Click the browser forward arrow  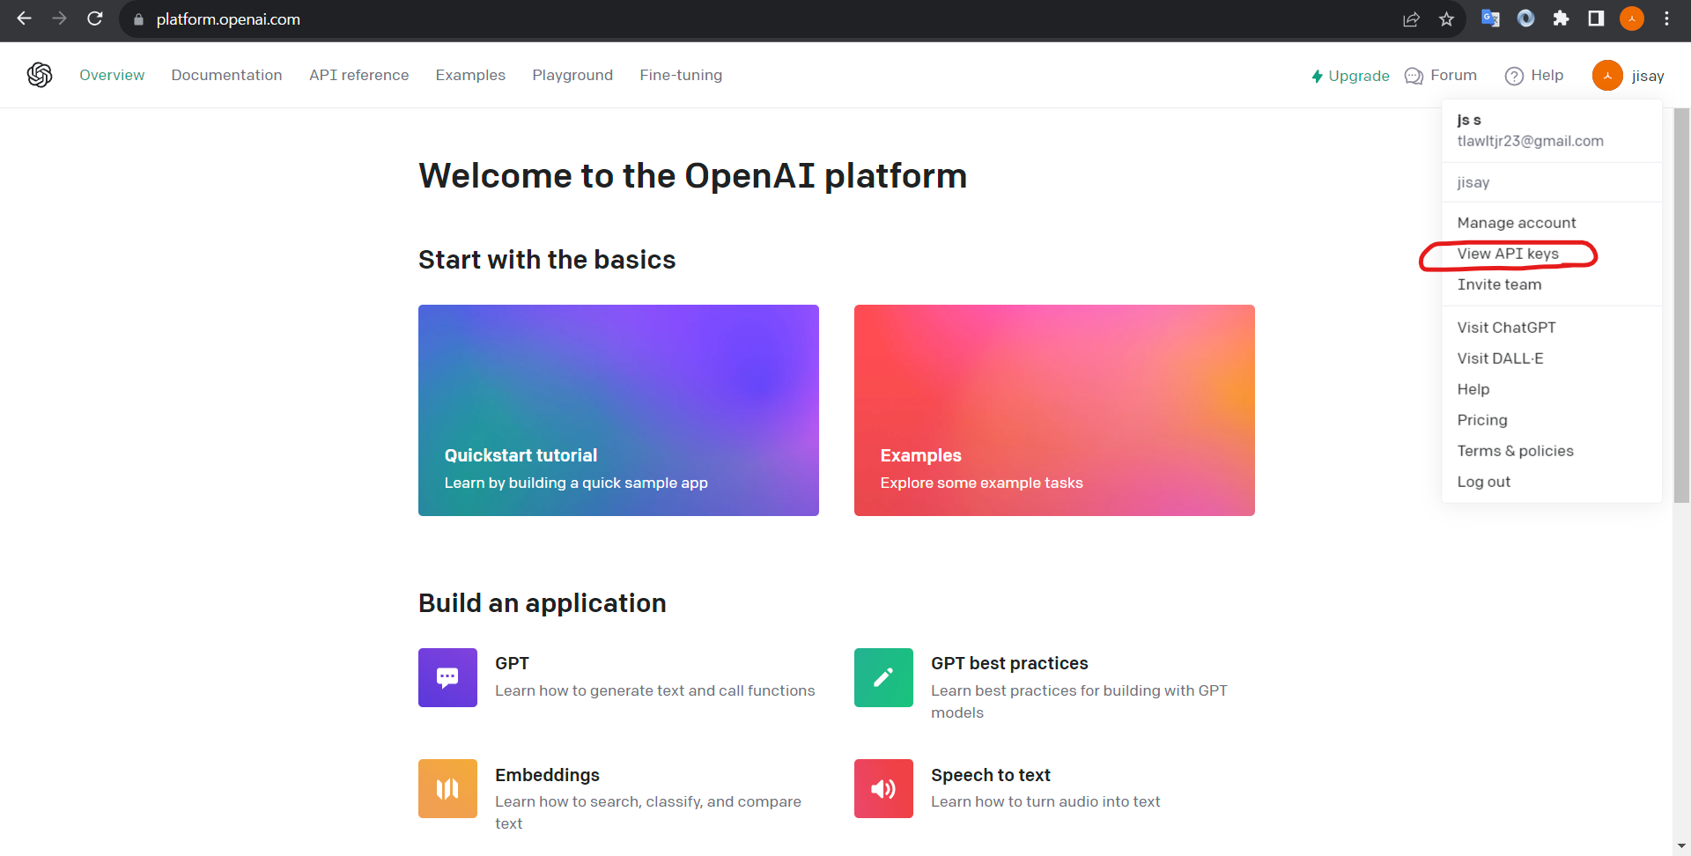59,18
